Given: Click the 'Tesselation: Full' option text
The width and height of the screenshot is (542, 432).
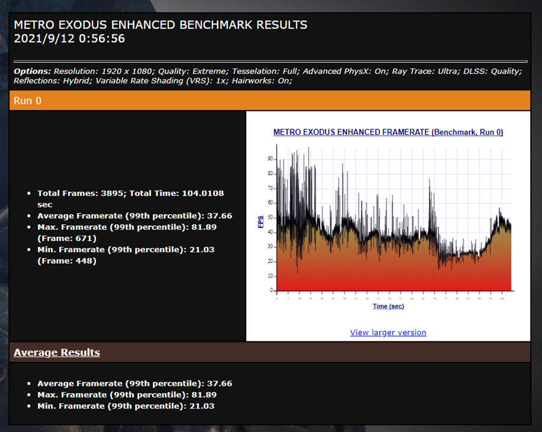Looking at the screenshot, I should click(264, 71).
